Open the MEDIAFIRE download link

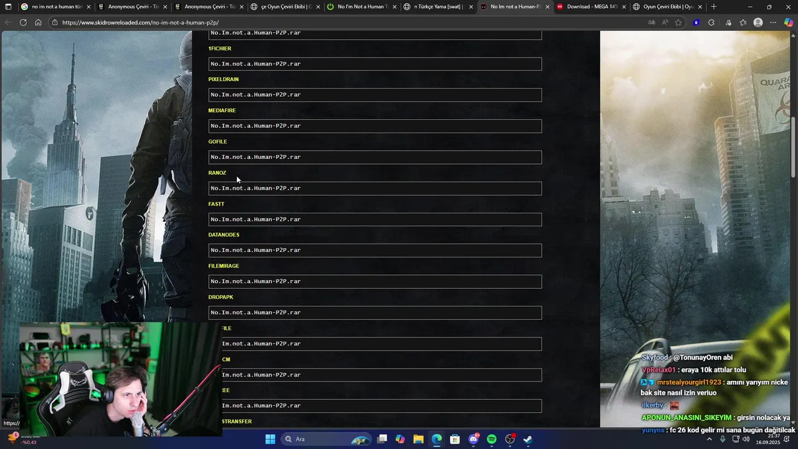click(222, 110)
